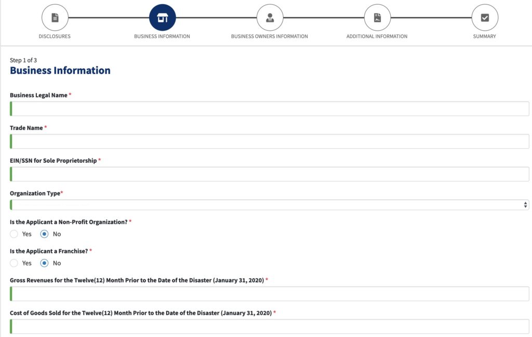Click the Business Information storefront step icon
This screenshot has width=532, height=337.
coord(162,18)
